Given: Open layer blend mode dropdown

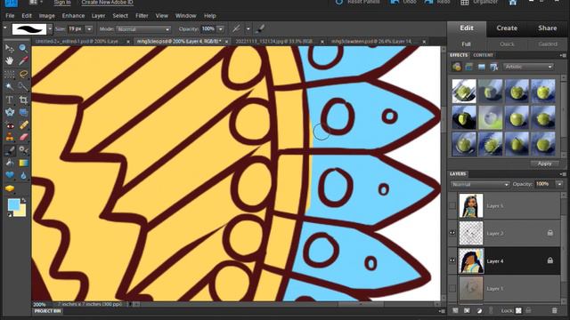Looking at the screenshot, I should pos(480,184).
